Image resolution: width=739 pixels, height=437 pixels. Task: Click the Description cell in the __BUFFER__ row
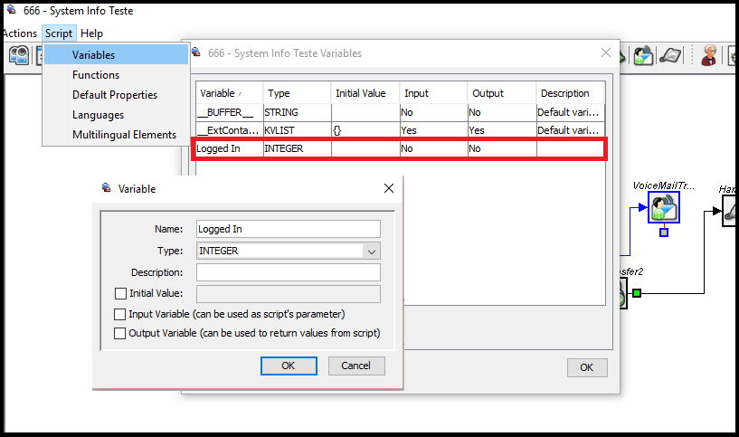pyautogui.click(x=570, y=112)
